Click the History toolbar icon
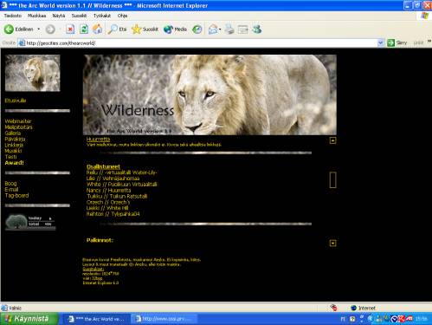The width and height of the screenshot is (432, 325). click(x=197, y=29)
